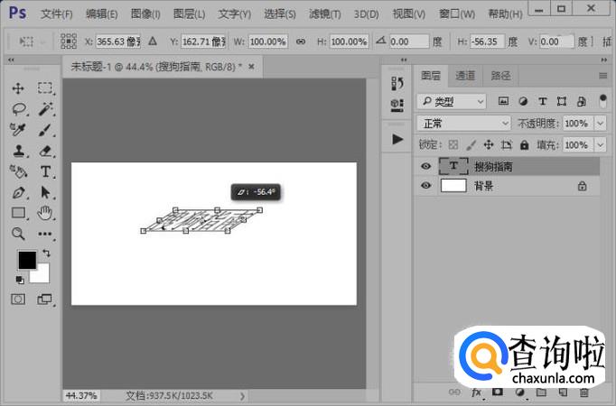The image size is (616, 406).
Task: Select the Pen tool
Action: click(18, 192)
